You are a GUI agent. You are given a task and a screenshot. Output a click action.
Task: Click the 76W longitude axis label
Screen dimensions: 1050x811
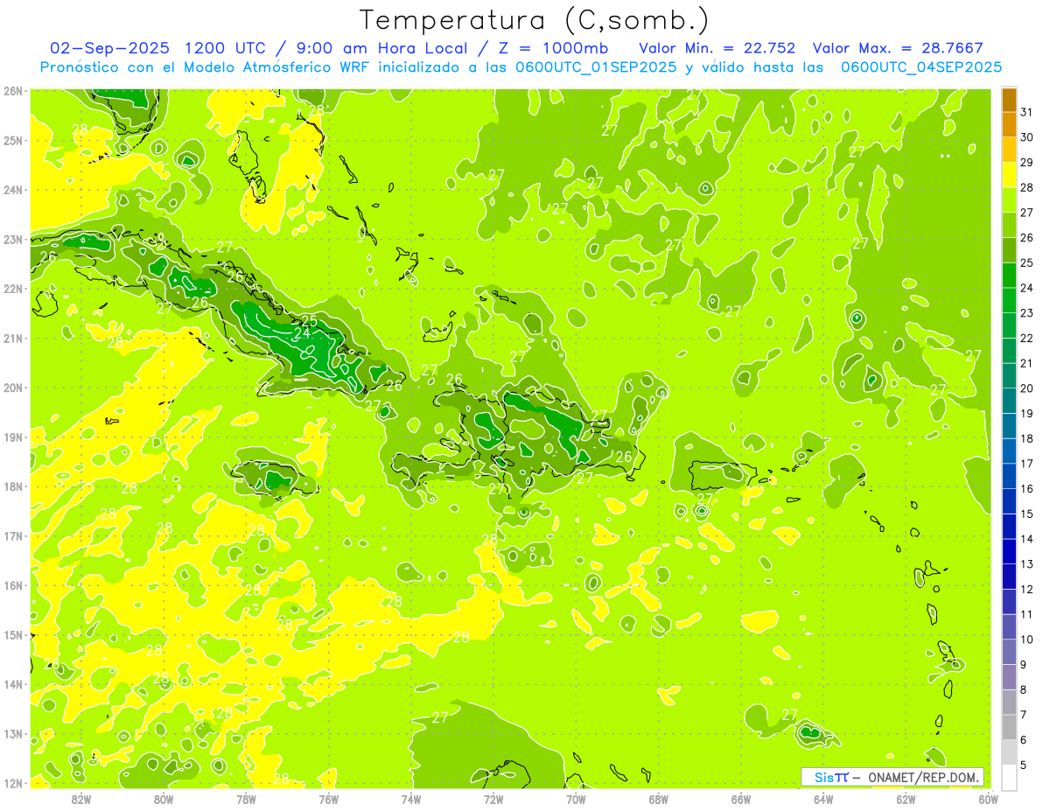coord(328,799)
